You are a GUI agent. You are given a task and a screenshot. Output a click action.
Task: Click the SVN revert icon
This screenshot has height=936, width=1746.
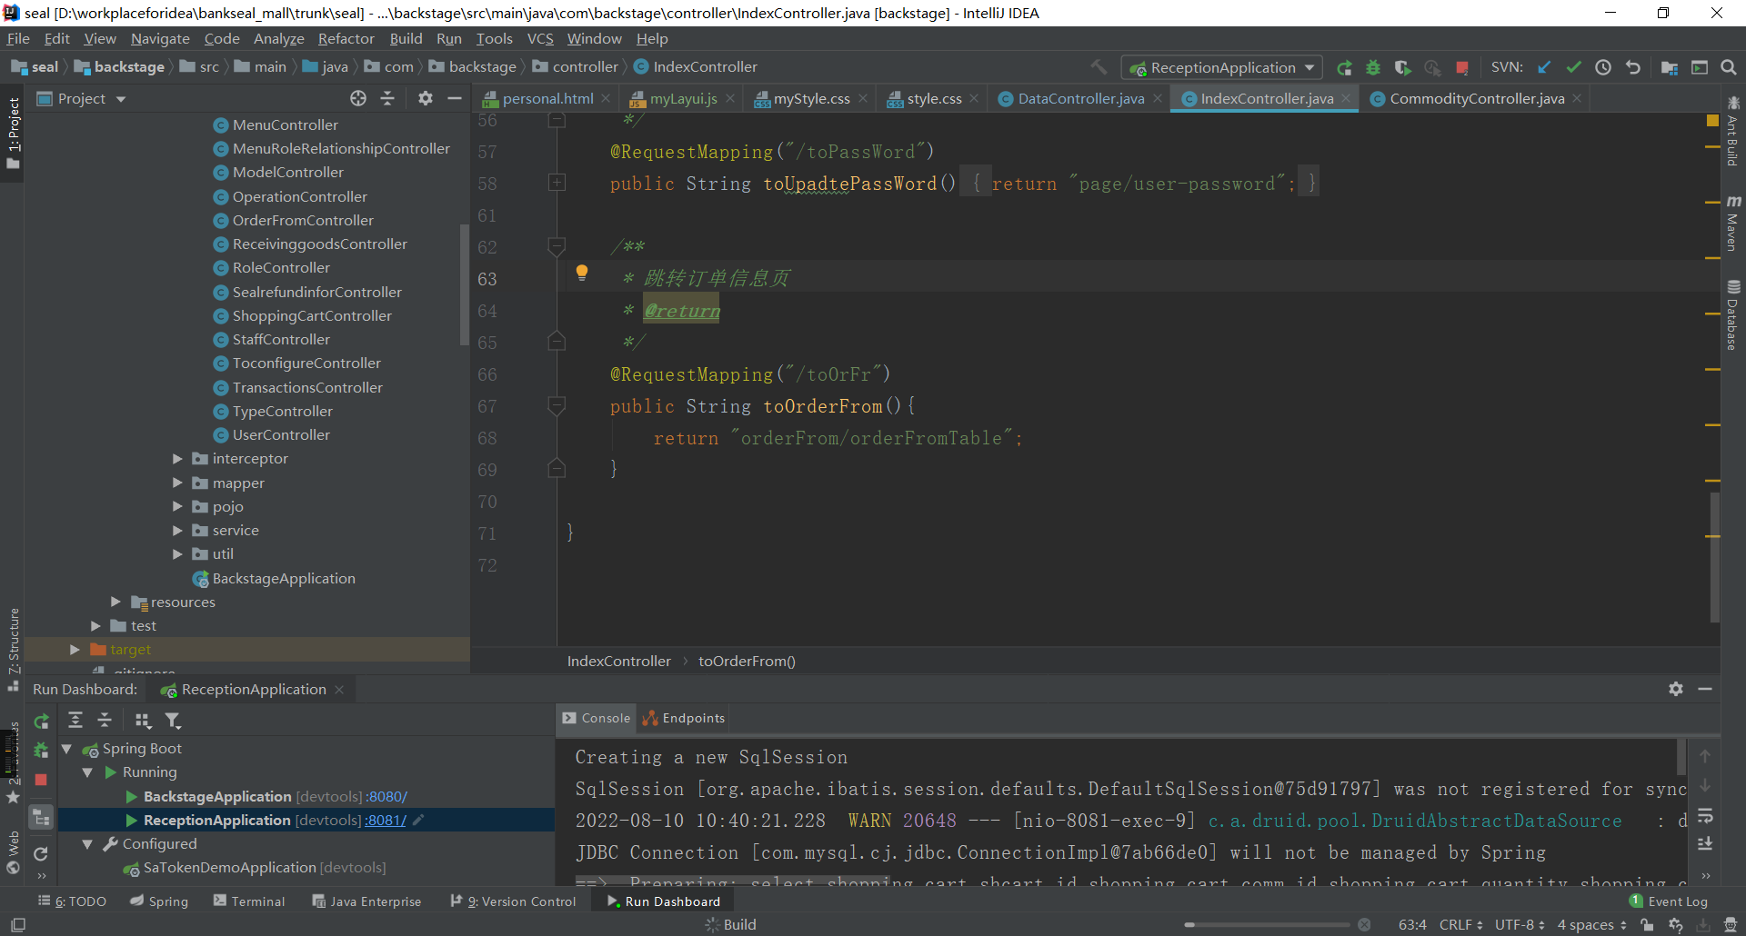pos(1633,67)
